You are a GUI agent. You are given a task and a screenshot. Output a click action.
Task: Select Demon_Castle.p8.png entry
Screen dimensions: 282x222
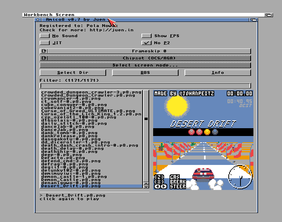(91, 180)
